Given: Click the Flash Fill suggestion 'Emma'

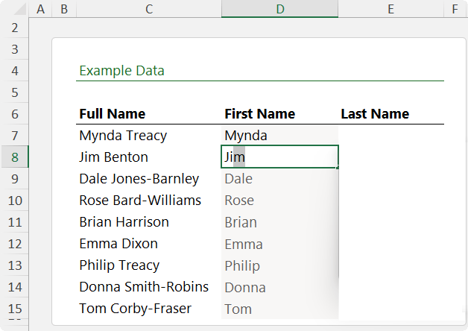Looking at the screenshot, I should pos(279,244).
